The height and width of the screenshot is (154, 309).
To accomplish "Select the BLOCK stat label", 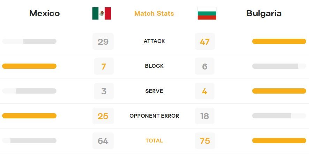I will point(154,66).
